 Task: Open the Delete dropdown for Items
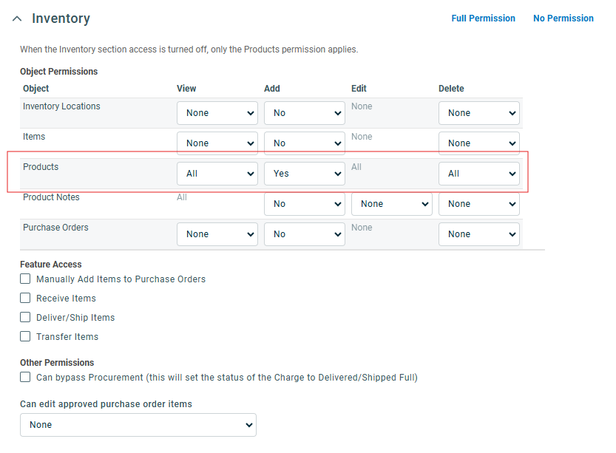pos(478,143)
